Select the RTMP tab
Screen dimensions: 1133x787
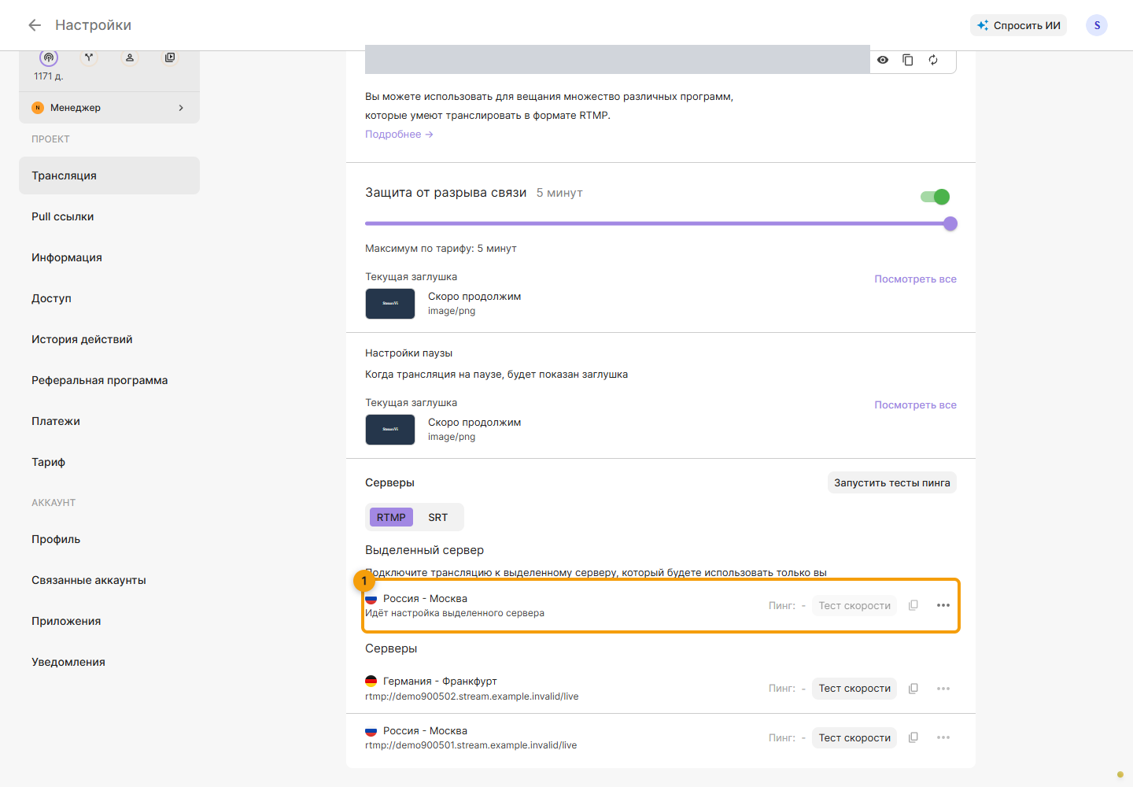tap(391, 517)
